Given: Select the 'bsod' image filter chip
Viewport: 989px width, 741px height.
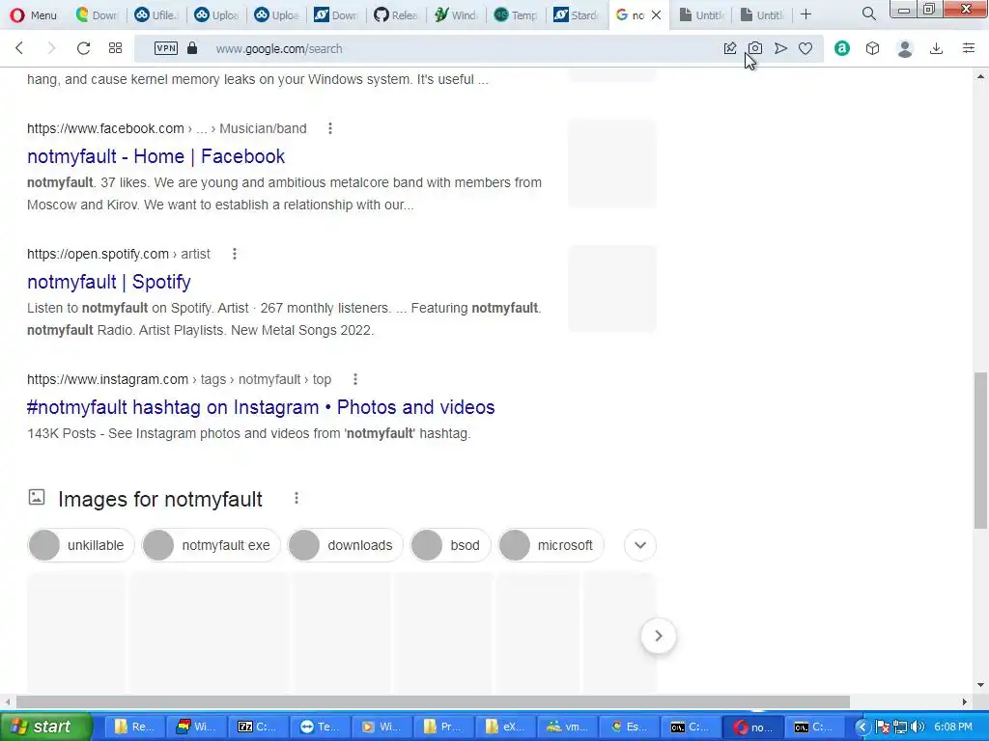Looking at the screenshot, I should (x=450, y=545).
